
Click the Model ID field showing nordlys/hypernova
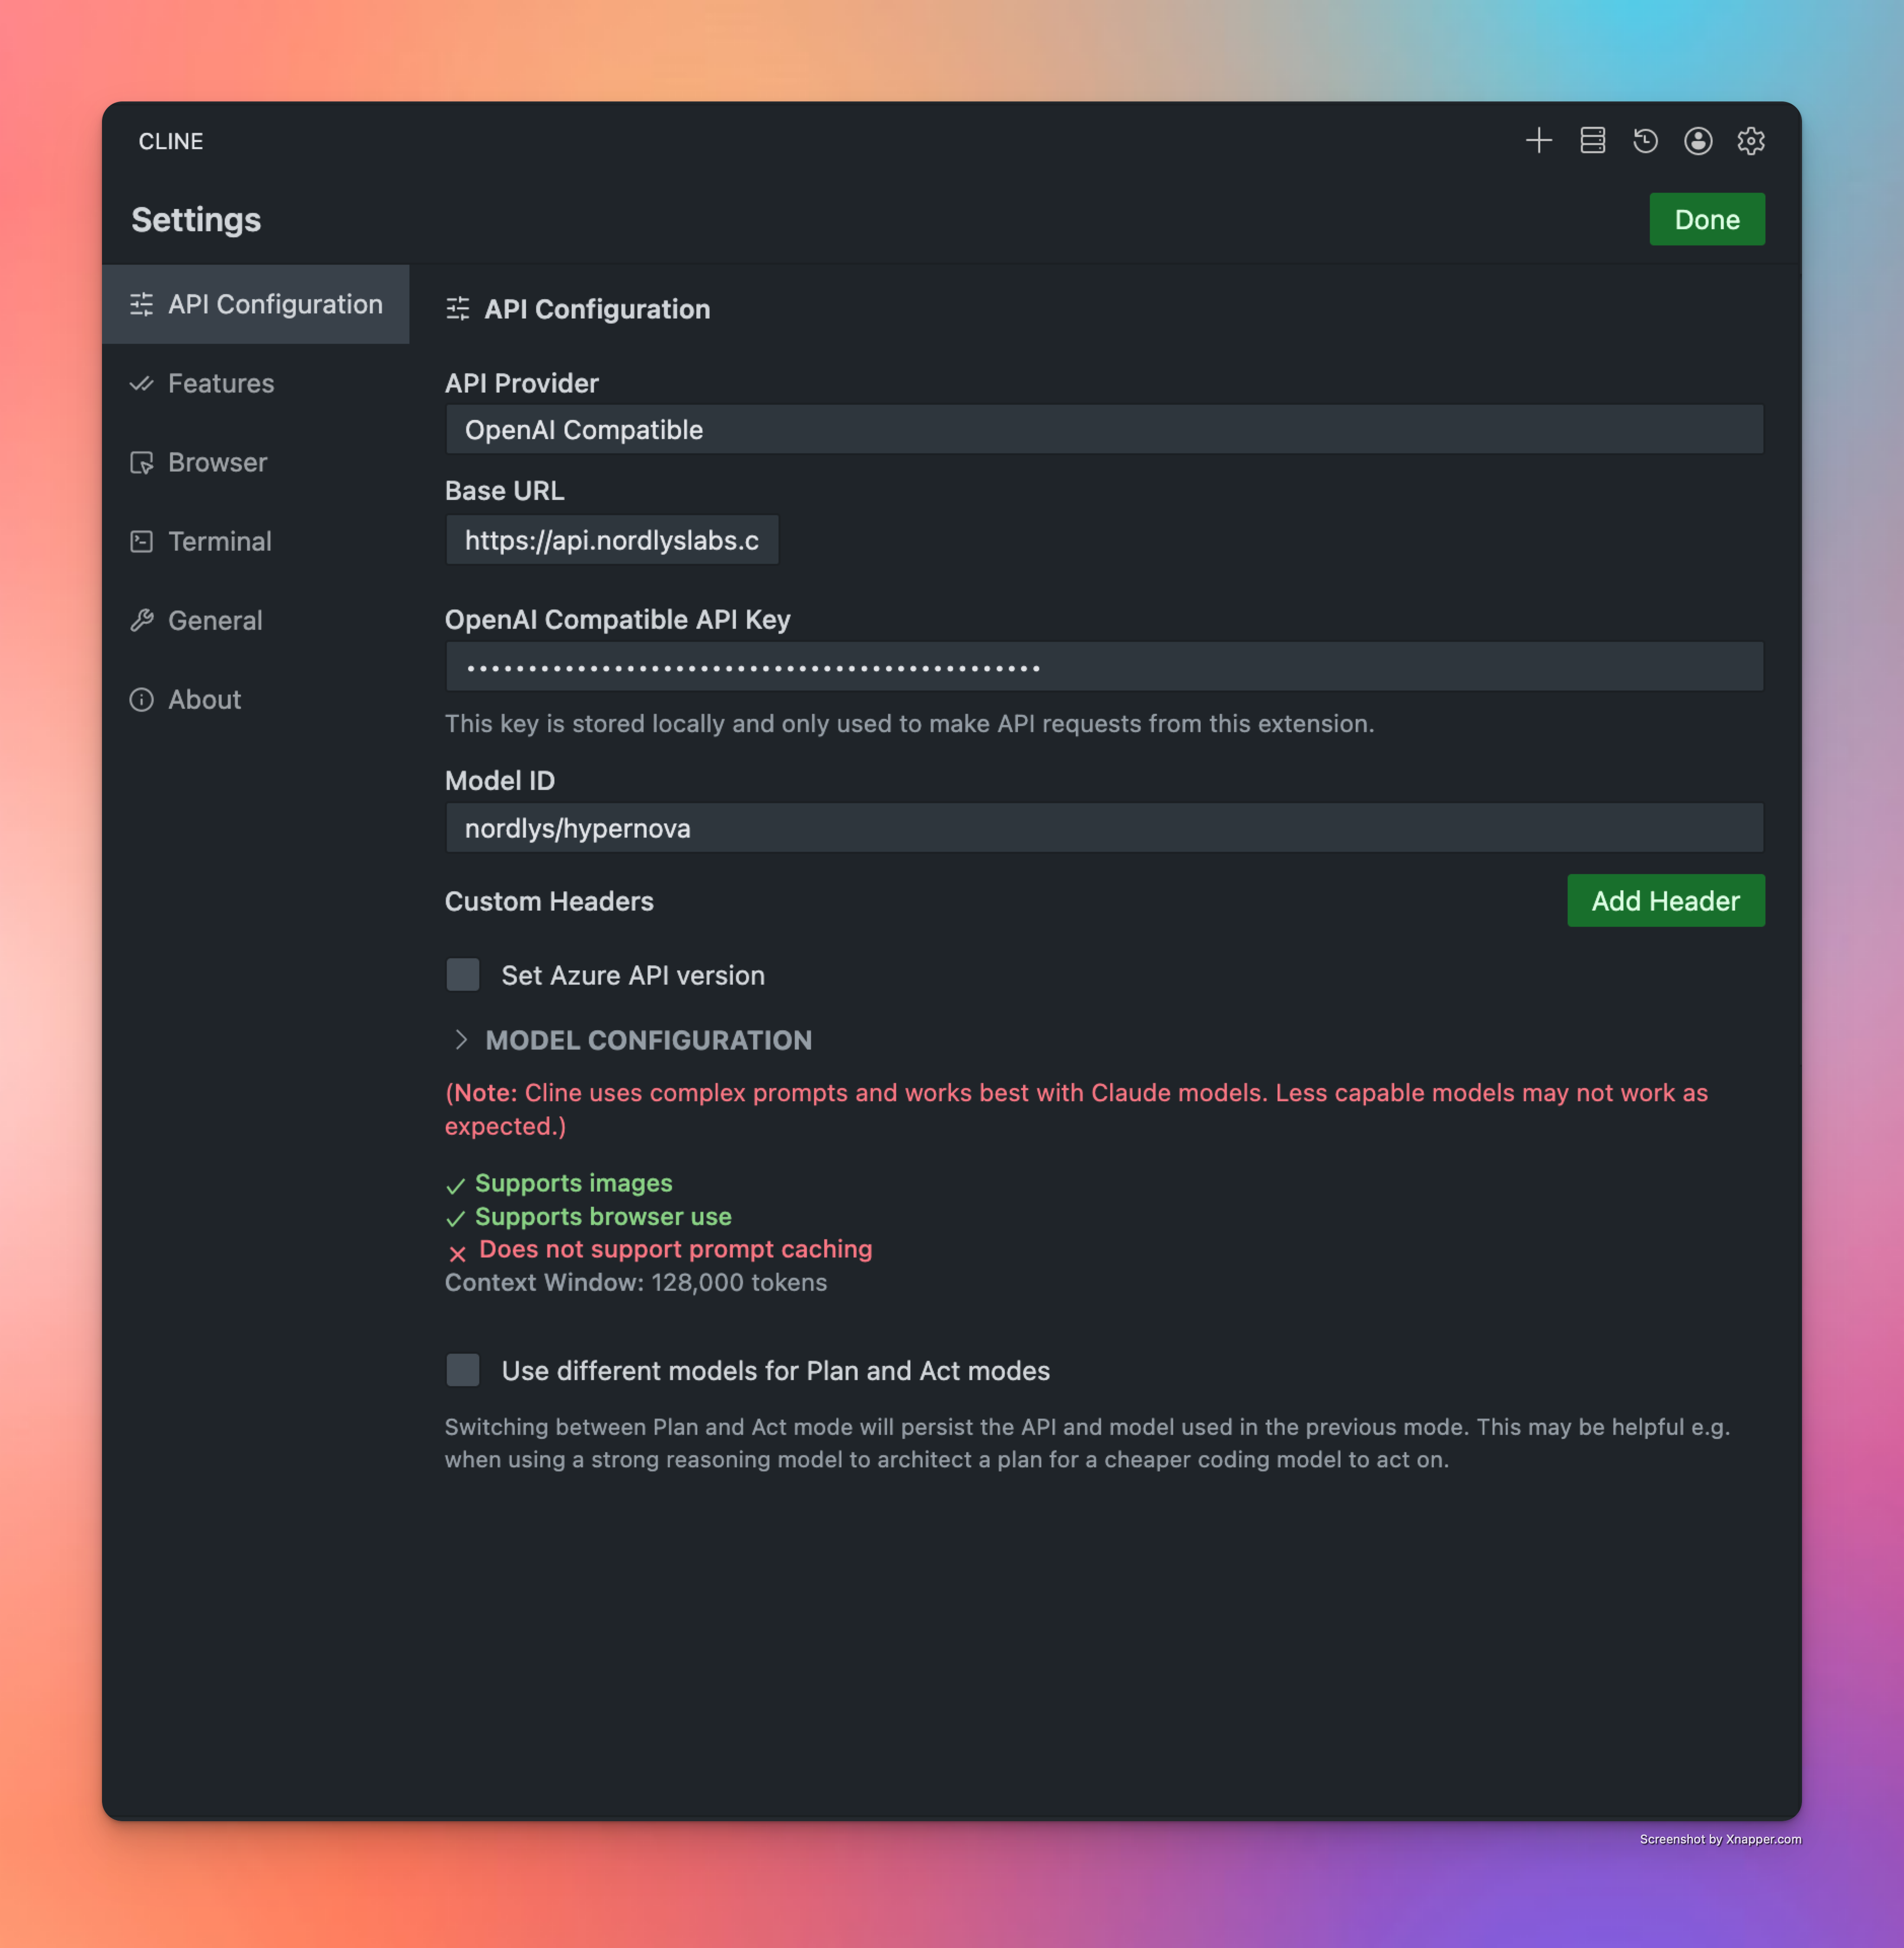click(x=1103, y=827)
